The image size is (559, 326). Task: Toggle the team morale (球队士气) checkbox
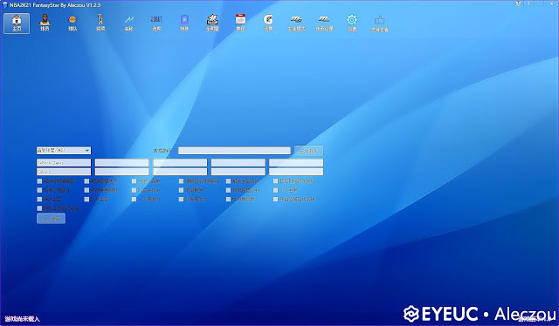(39, 200)
